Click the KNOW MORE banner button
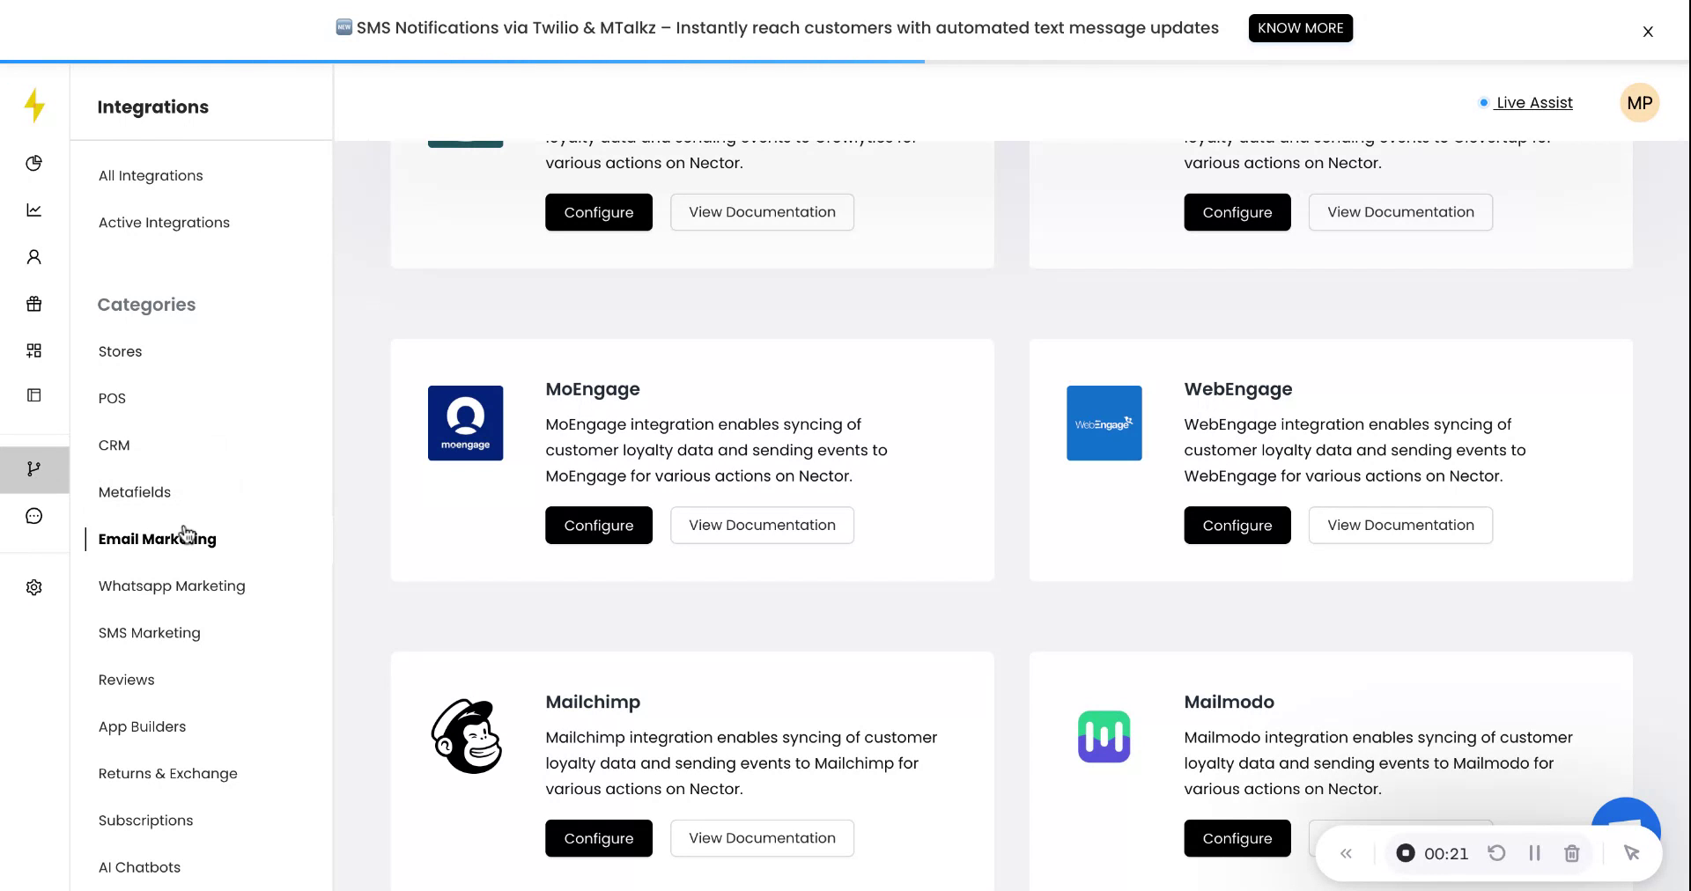 [x=1300, y=28]
